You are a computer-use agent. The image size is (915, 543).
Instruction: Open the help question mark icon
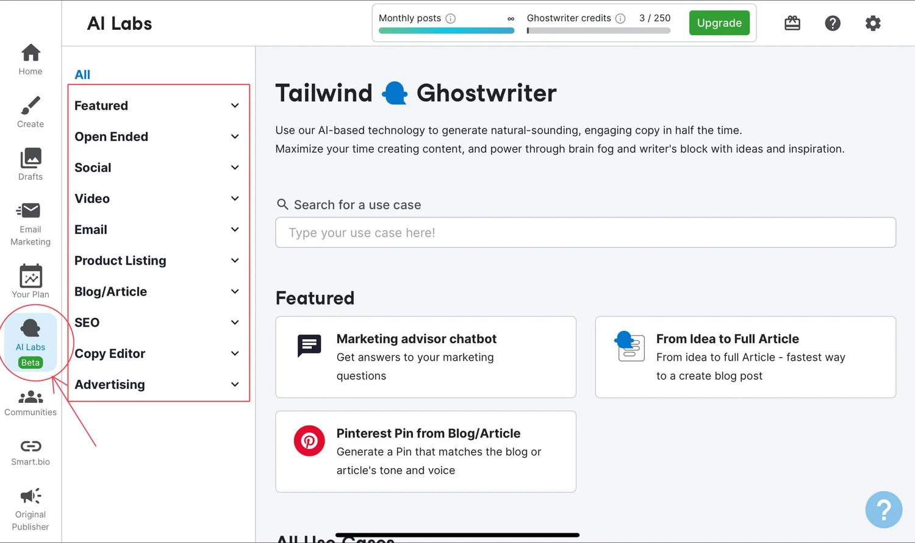[x=833, y=23]
